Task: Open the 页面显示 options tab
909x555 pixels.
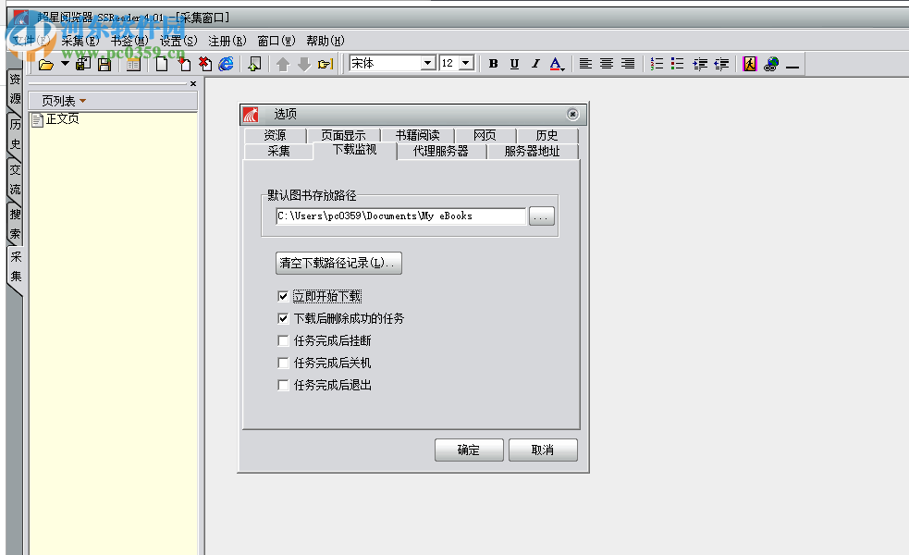Action: 343,135
